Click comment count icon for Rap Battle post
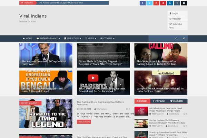Viewport: 207px width, 138px height. [128, 109]
